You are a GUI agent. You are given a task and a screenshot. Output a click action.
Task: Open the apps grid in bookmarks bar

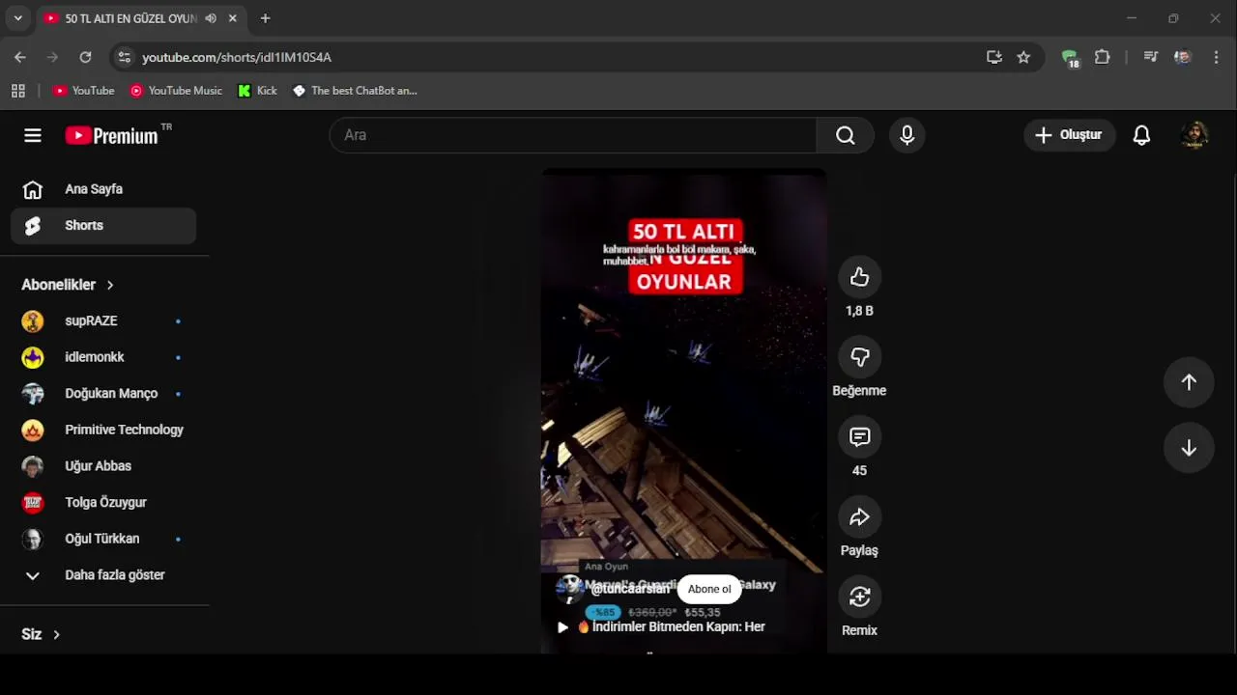pyautogui.click(x=18, y=91)
